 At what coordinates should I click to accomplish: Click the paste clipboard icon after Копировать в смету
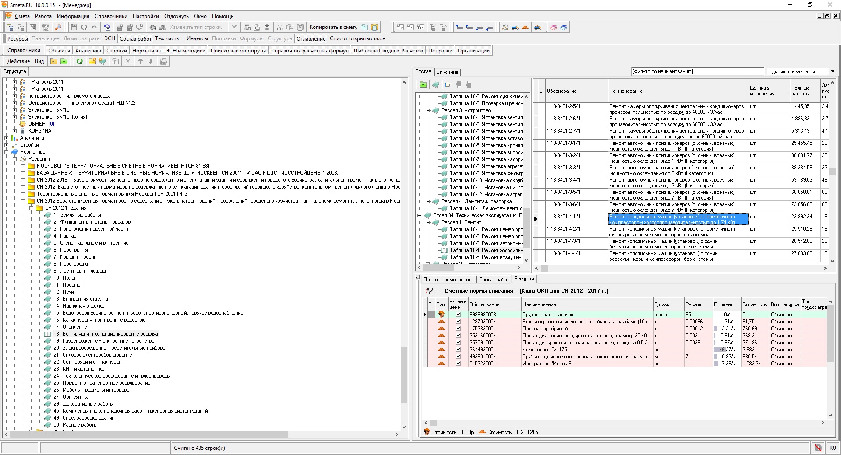point(375,27)
